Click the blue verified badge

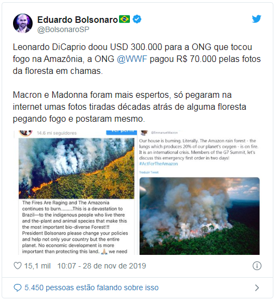coord(137,19)
